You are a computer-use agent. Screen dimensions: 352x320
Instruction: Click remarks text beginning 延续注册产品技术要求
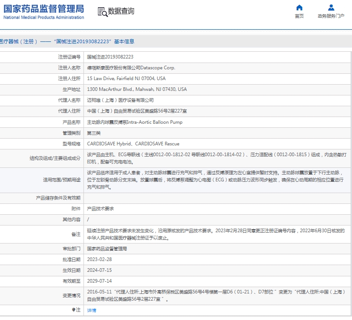[216, 234]
